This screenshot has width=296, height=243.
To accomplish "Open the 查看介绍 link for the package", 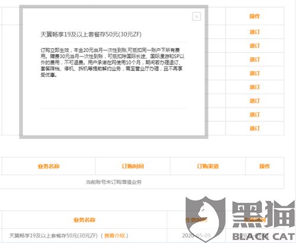I will tap(114, 235).
